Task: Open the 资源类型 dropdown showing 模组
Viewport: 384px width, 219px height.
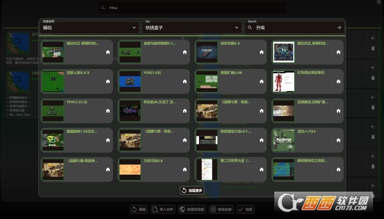Action: click(89, 27)
